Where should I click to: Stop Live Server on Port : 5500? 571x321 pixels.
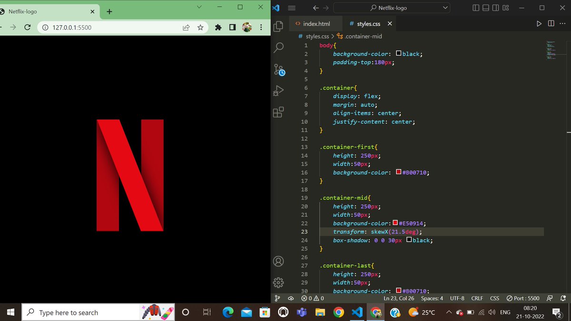[523, 298]
